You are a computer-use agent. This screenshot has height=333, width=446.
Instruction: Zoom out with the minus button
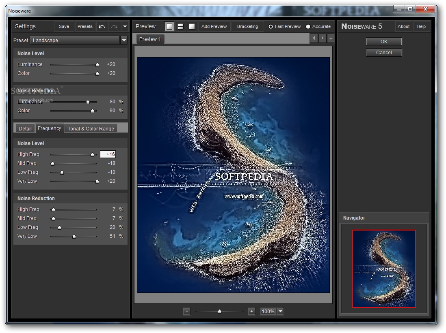click(x=186, y=312)
